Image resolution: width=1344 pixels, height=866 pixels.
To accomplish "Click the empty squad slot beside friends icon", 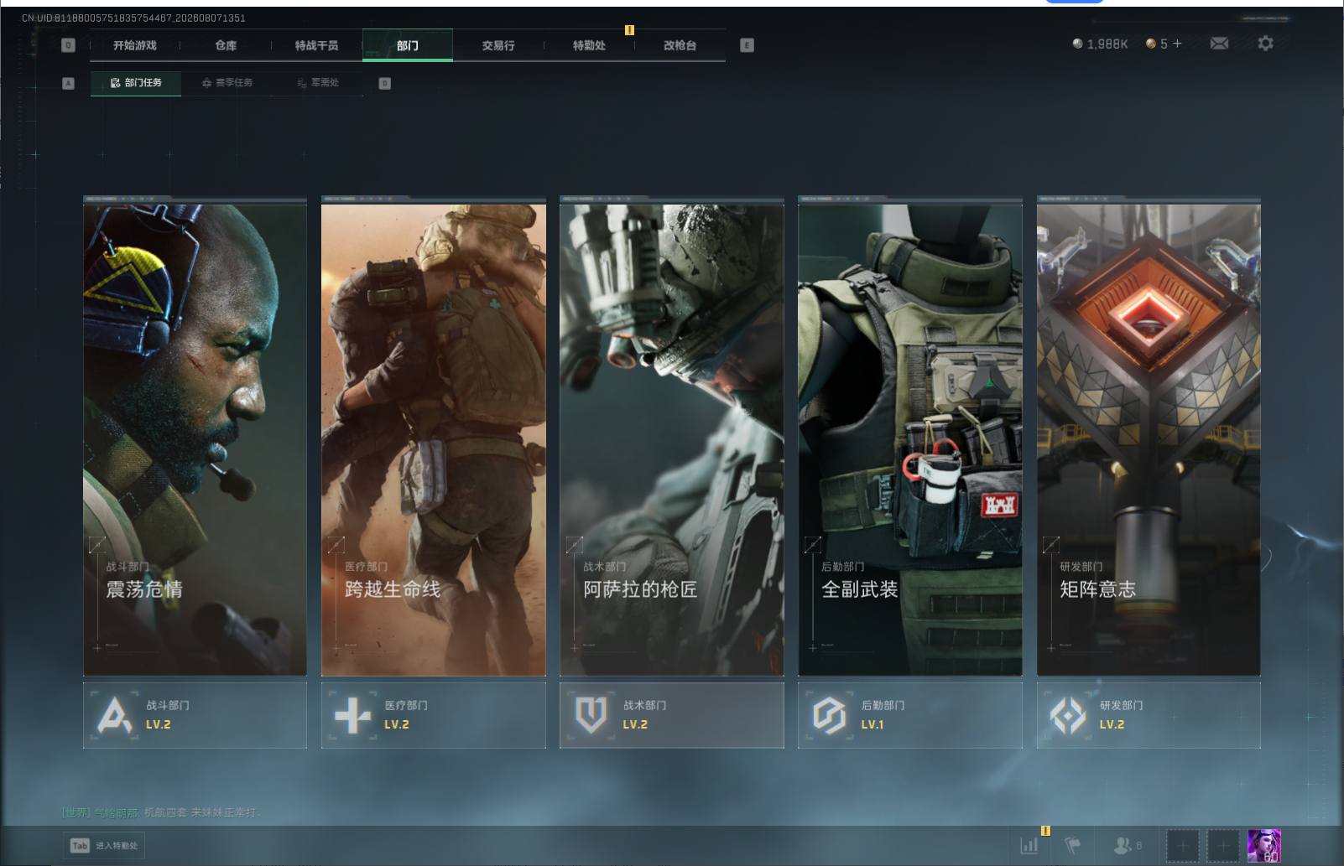I will (x=1183, y=846).
